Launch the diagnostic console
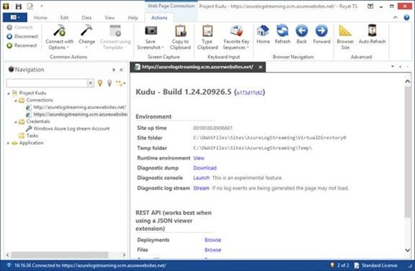415x271 pixels. [x=201, y=178]
